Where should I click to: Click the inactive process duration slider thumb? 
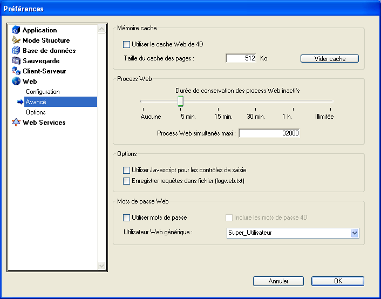(x=181, y=101)
